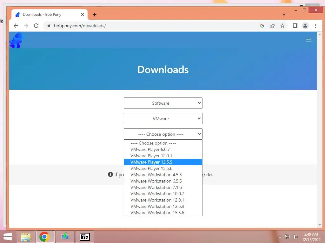Open the 7-Zip taskbar icon
The height and width of the screenshot is (243, 325).
click(x=85, y=237)
